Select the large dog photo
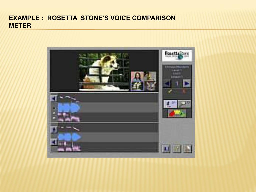 pyautogui.click(x=104, y=72)
